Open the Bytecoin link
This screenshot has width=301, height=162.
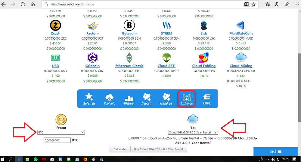coord(129,33)
